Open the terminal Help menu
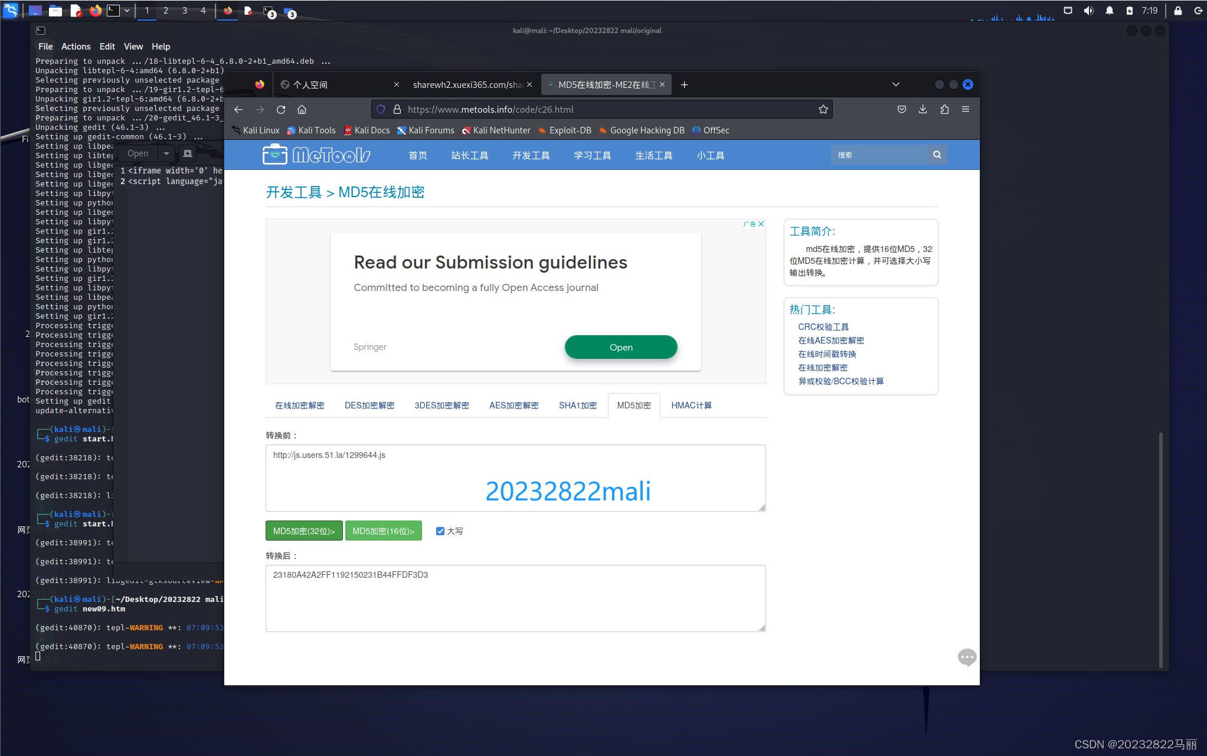Image resolution: width=1207 pixels, height=756 pixels. pyautogui.click(x=161, y=47)
